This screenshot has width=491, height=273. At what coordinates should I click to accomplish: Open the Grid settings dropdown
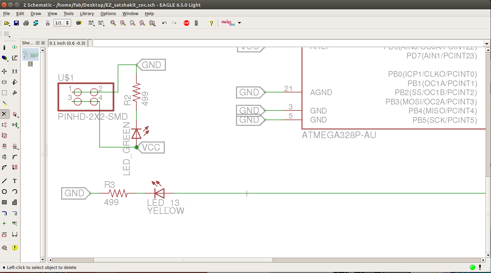[x=7, y=34]
